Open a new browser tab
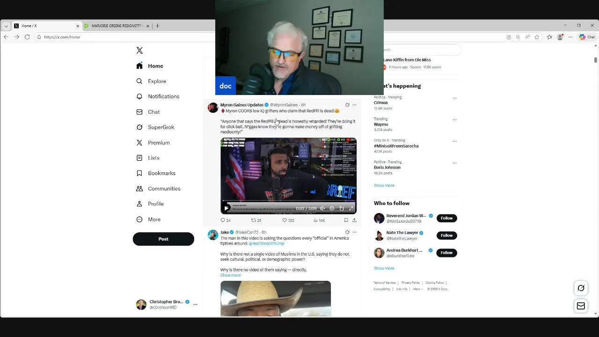 click(x=157, y=26)
